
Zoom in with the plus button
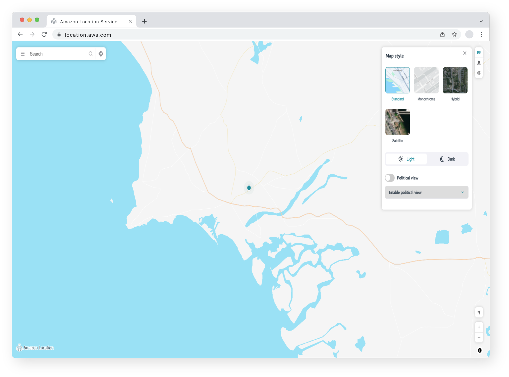pos(479,327)
